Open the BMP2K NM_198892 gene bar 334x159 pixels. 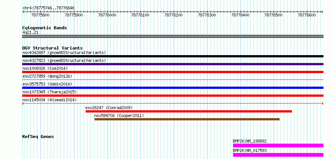[278, 145]
